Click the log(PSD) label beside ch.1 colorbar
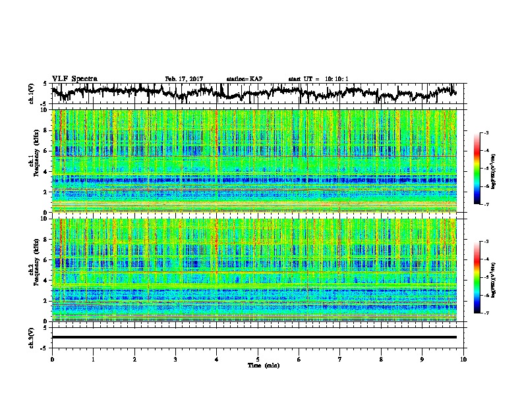This screenshot has width=522, height=403. pyautogui.click(x=493, y=171)
